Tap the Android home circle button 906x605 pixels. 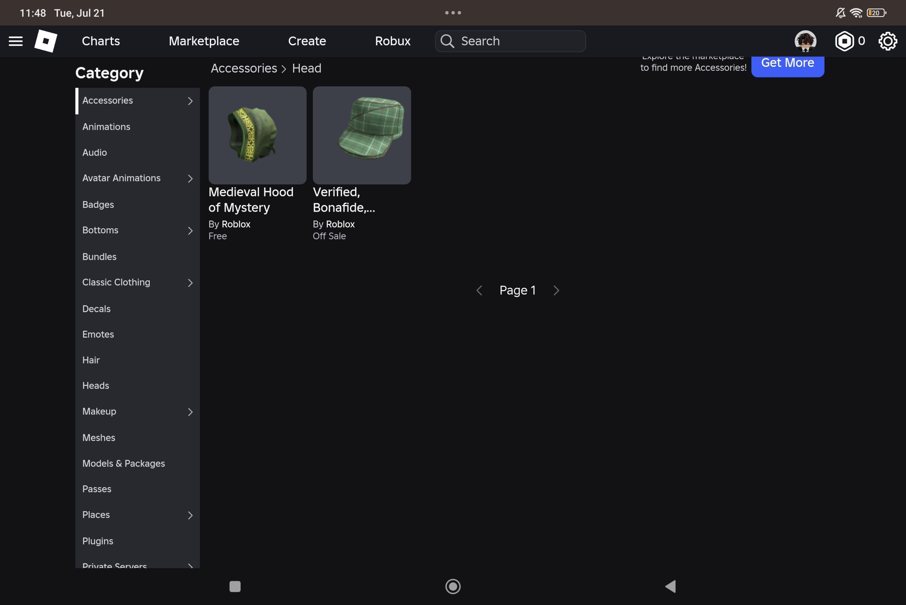pyautogui.click(x=453, y=587)
